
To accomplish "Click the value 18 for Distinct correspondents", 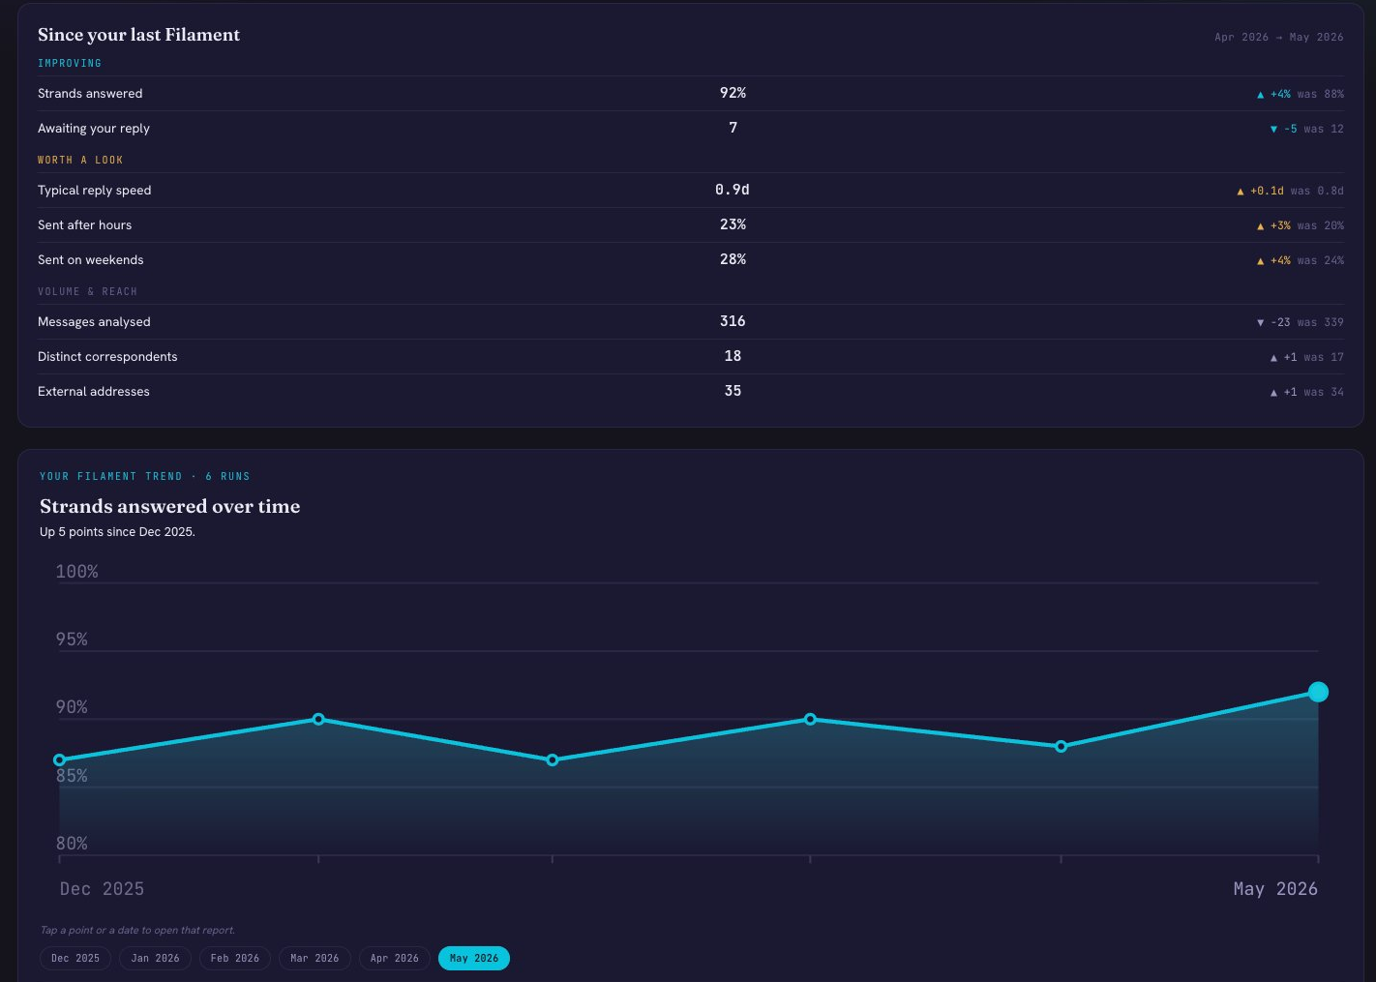I will (x=733, y=356).
